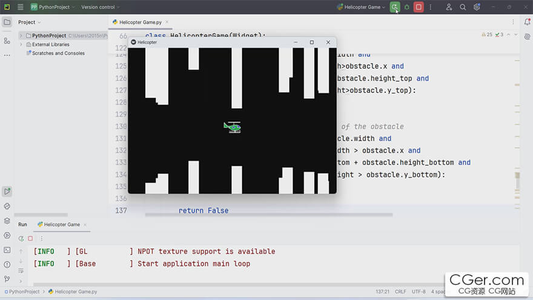Click the 25 warnings inspection indicator
The width and height of the screenshot is (533, 300).
tap(486, 35)
